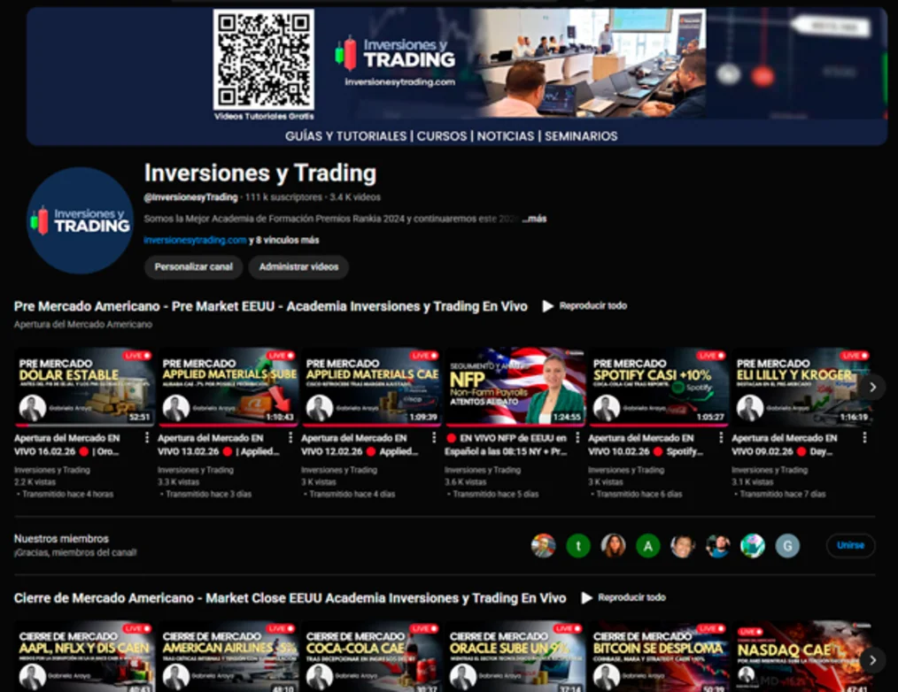The image size is (898, 692).
Task: Click the QR code in channel banner
Action: 263,59
